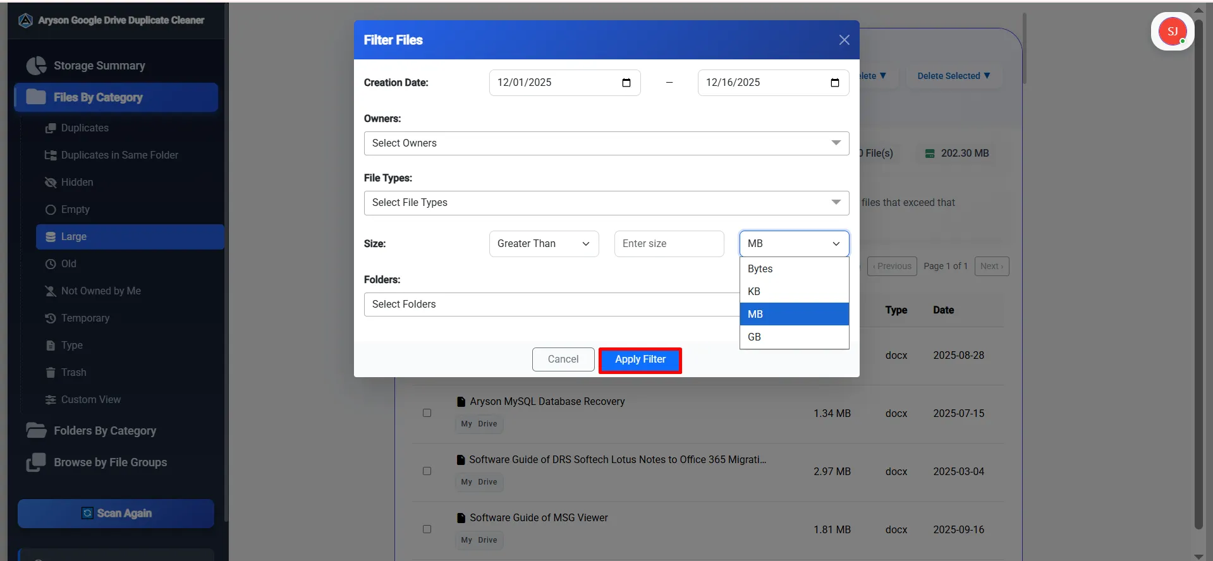Go to the Next page
The image size is (1213, 561).
tap(992, 266)
